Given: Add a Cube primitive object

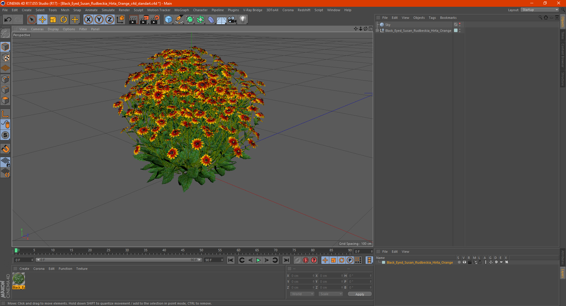Looking at the screenshot, I should 168,20.
